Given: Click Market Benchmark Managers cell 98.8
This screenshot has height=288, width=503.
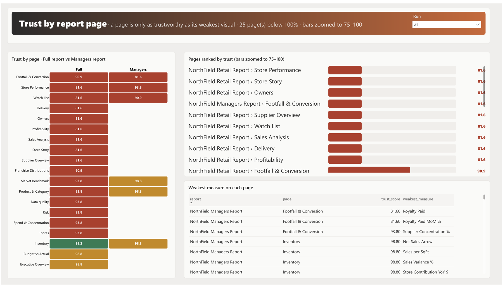Looking at the screenshot, I should (x=138, y=181).
